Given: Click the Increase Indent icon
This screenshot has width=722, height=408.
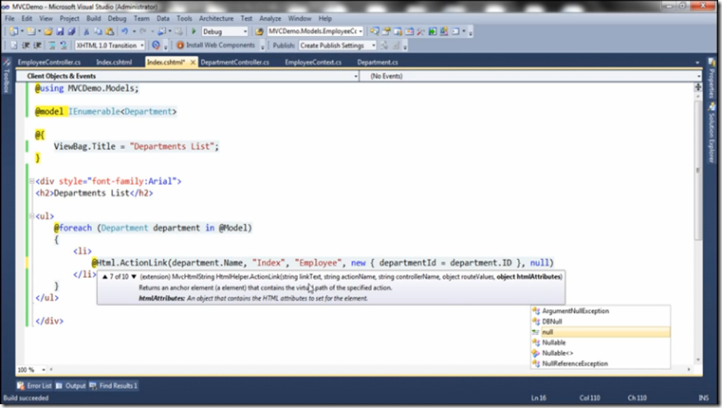Looking at the screenshot, I should tap(37, 46).
